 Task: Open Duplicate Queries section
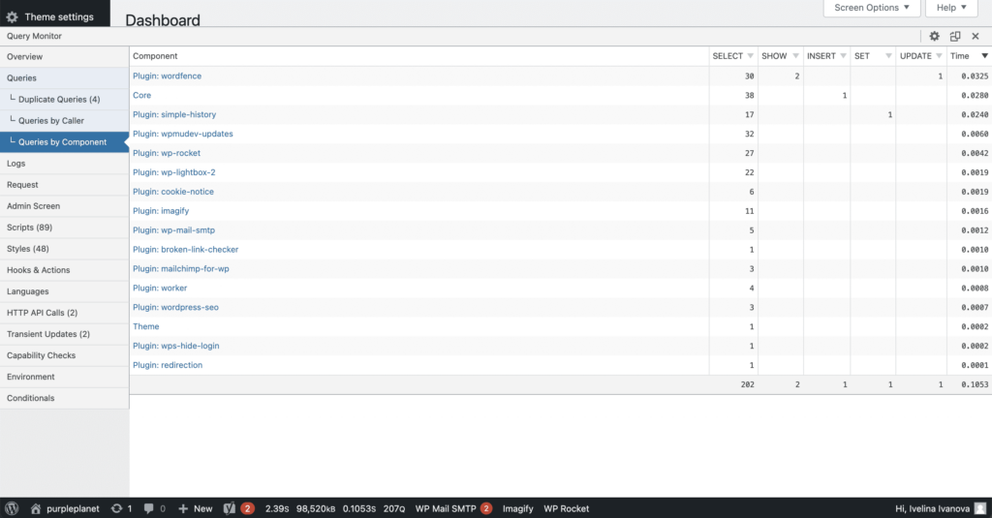(x=59, y=100)
